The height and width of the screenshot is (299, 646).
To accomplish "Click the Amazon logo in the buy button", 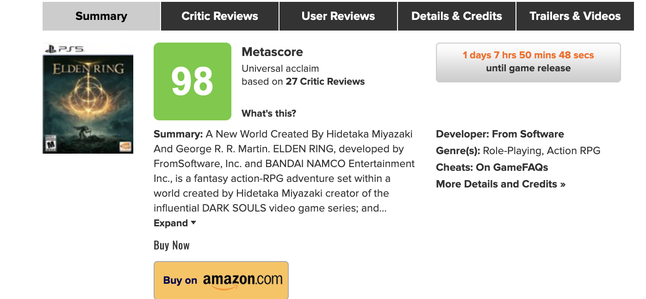I will tap(242, 280).
